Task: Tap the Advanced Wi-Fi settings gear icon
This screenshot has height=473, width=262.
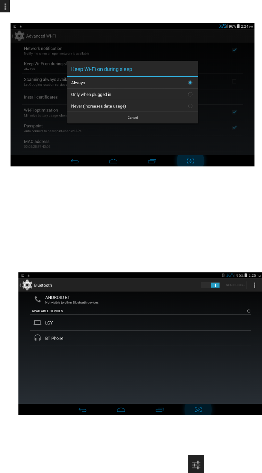Action: tap(19, 36)
